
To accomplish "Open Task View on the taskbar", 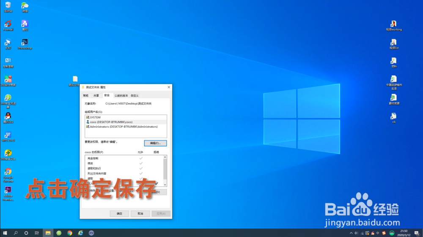I will click(x=37, y=233).
